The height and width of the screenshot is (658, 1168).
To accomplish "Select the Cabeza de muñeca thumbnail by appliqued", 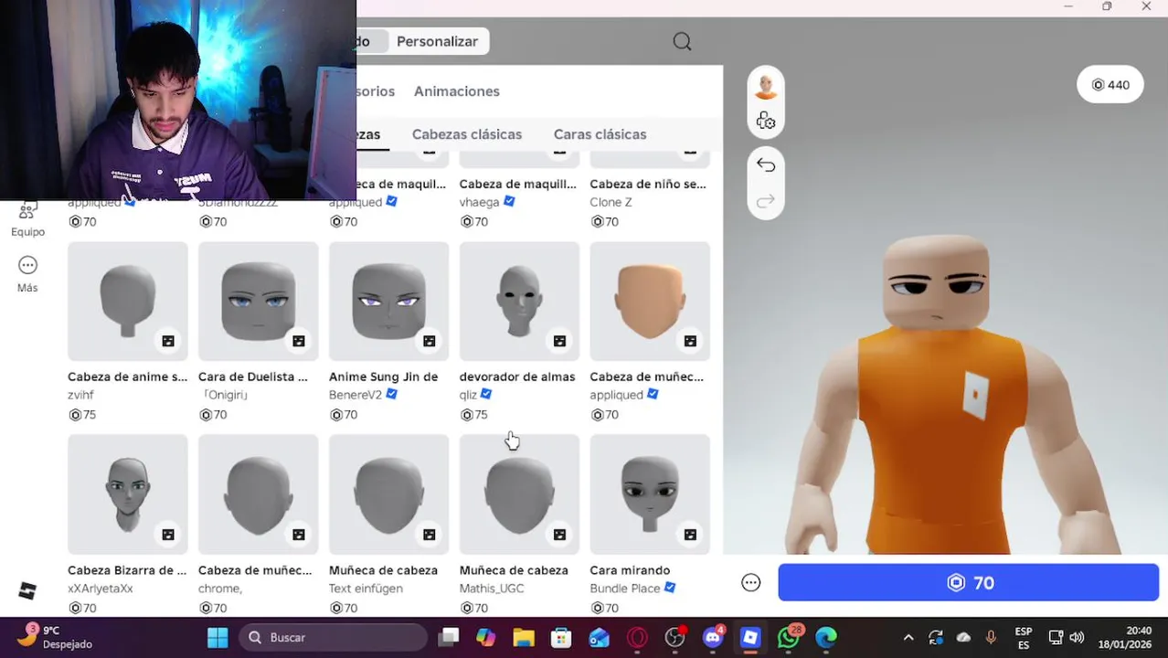I will [650, 302].
